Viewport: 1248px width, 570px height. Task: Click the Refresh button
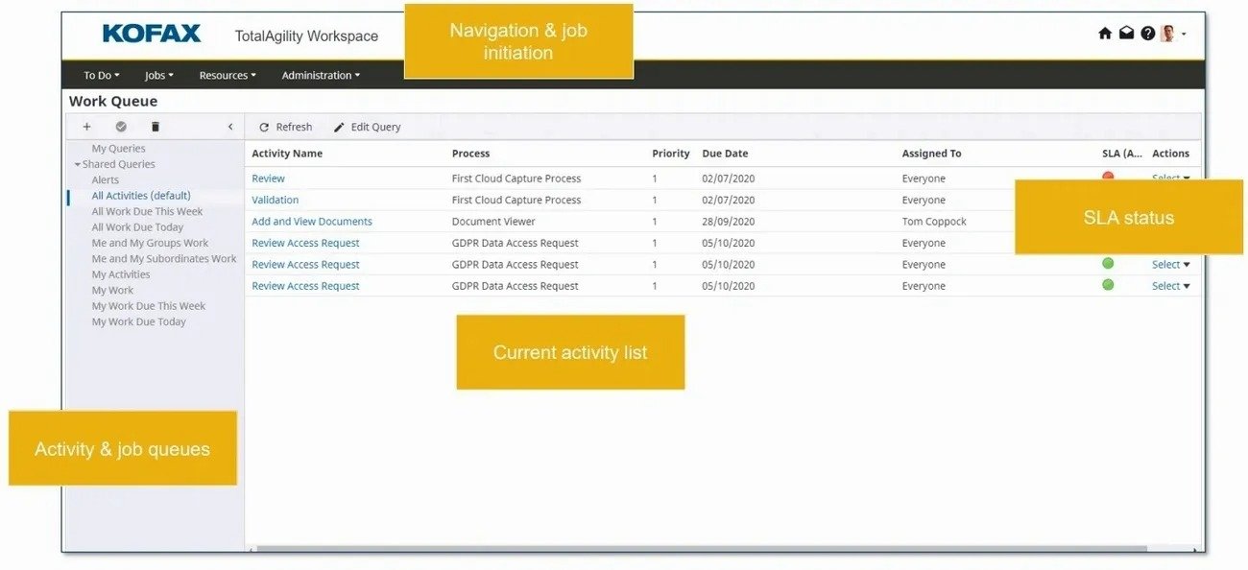[x=285, y=127]
